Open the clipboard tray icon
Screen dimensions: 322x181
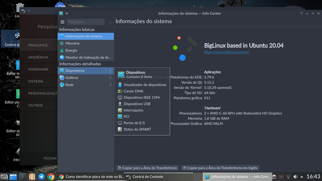coord(274,177)
